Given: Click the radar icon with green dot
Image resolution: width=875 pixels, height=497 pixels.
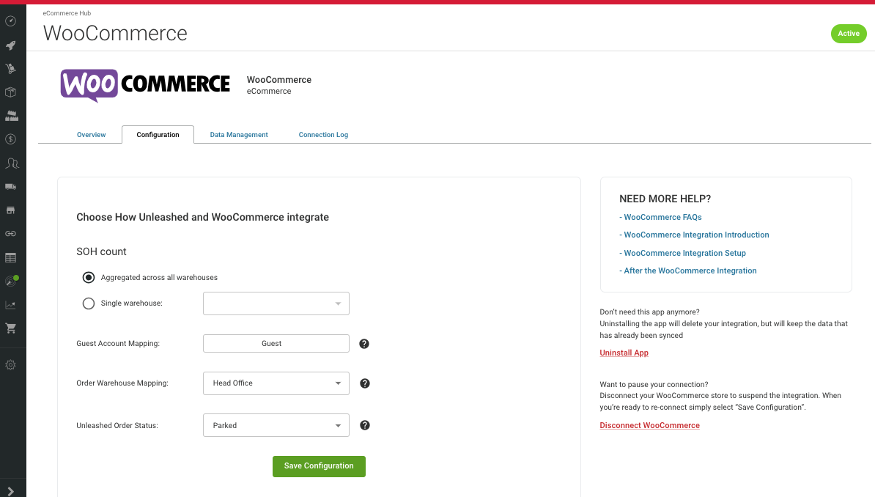Looking at the screenshot, I should pos(11,280).
